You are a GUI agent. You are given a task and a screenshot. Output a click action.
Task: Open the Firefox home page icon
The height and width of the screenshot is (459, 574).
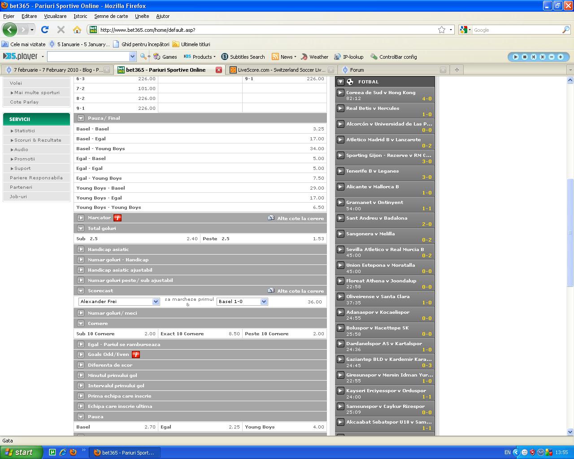tap(77, 30)
